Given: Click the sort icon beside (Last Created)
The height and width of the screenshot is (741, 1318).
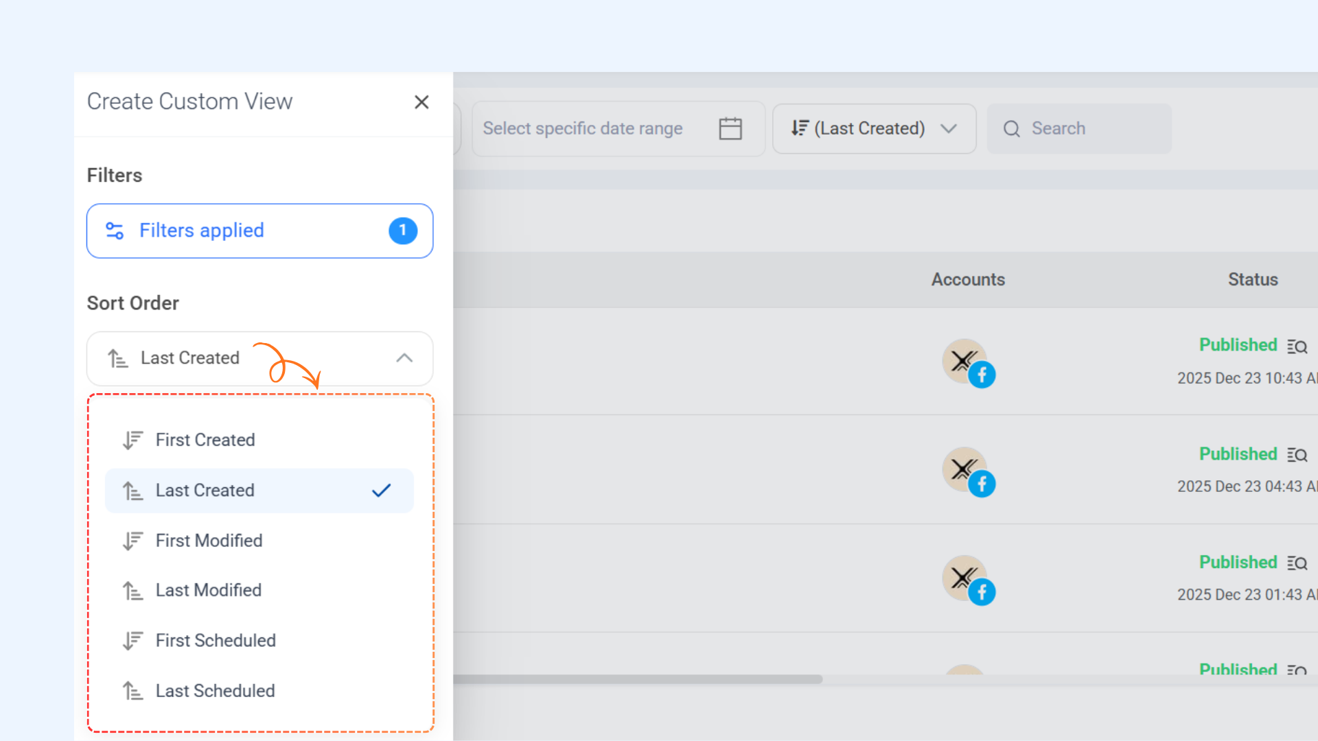Looking at the screenshot, I should (x=799, y=128).
